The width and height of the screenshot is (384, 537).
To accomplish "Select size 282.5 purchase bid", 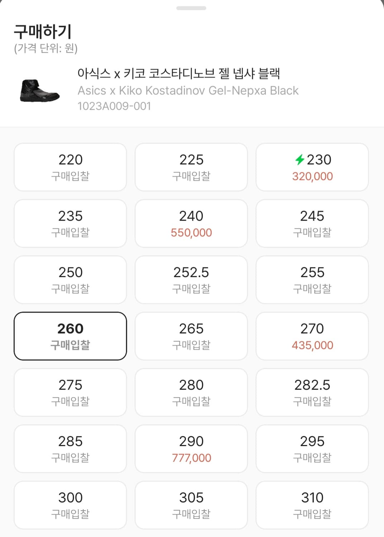I will pyautogui.click(x=312, y=393).
